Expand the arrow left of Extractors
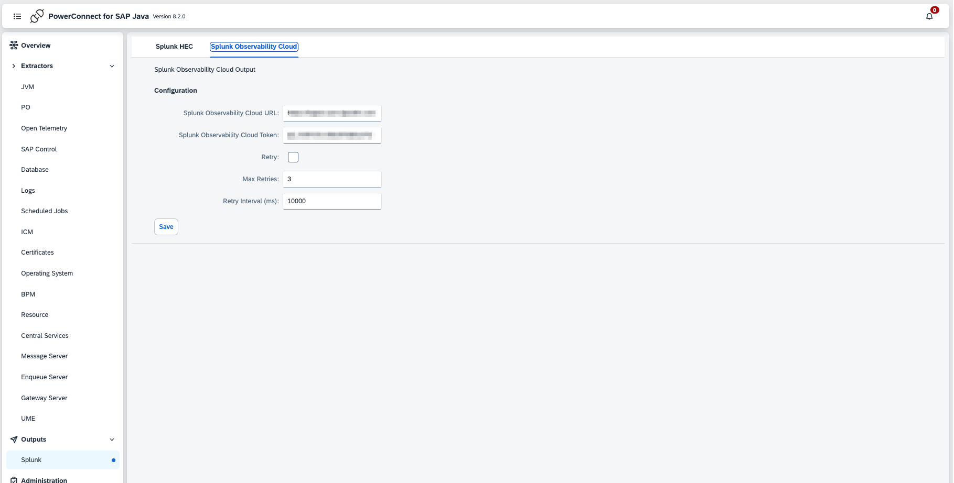 pyautogui.click(x=14, y=66)
